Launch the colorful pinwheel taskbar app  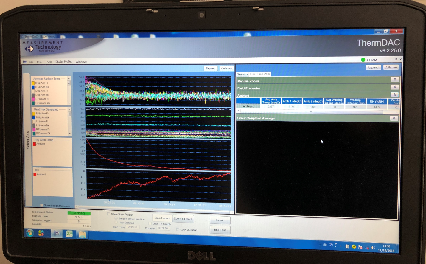point(41,233)
